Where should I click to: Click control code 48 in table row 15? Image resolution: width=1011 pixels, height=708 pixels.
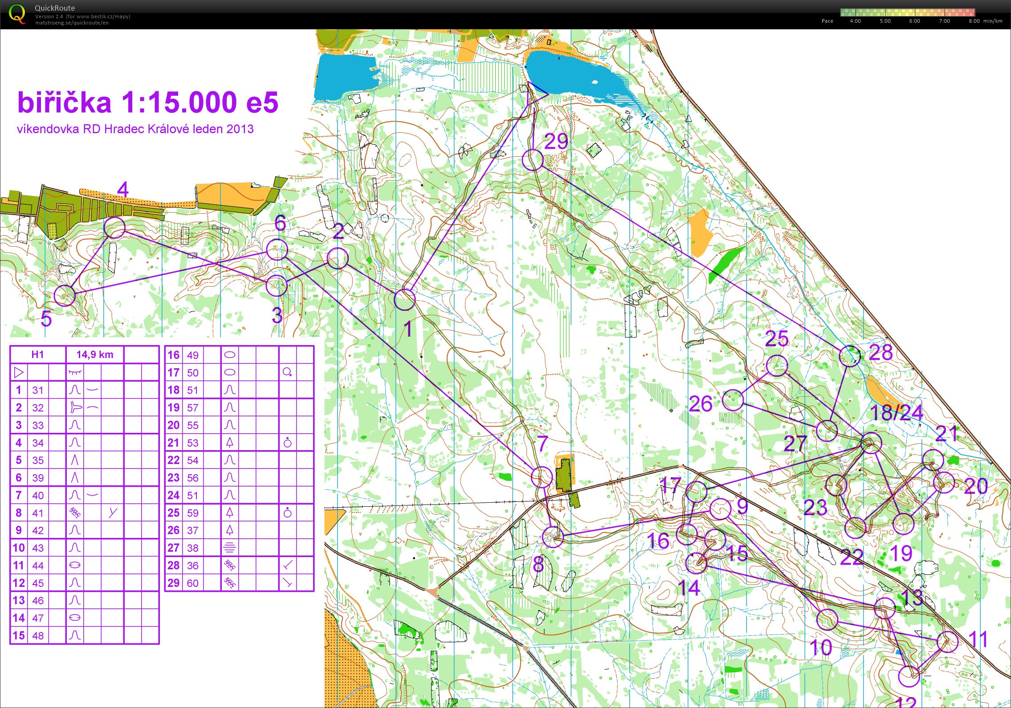click(x=38, y=635)
